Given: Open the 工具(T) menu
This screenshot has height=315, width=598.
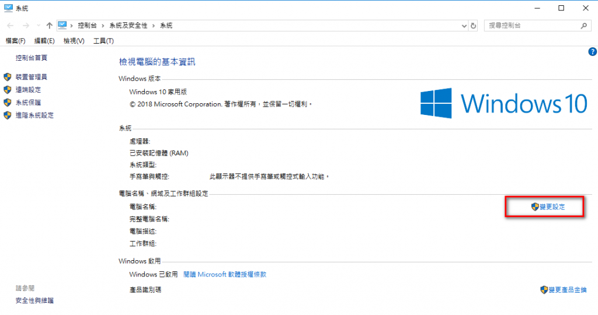Looking at the screenshot, I should click(103, 41).
